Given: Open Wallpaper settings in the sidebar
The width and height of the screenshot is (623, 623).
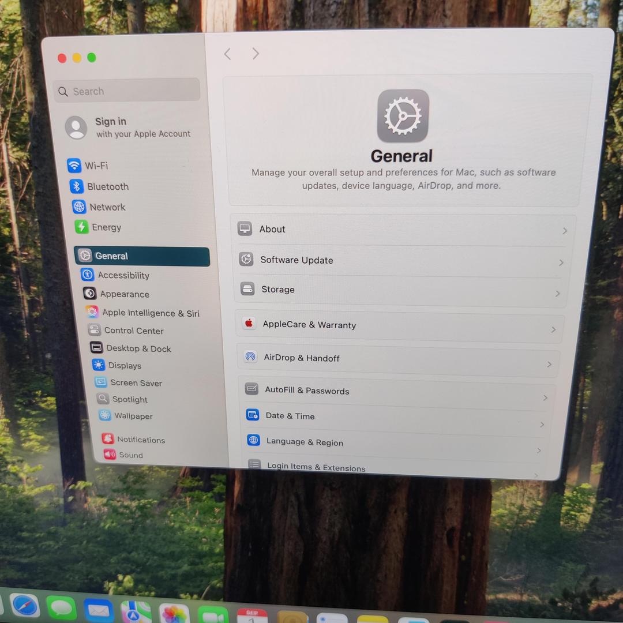Looking at the screenshot, I should (x=126, y=415).
